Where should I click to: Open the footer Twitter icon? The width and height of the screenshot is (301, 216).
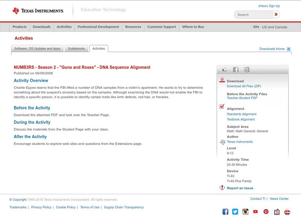[x=235, y=211]
